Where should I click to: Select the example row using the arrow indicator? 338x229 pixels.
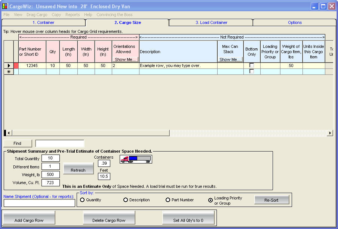8,66
